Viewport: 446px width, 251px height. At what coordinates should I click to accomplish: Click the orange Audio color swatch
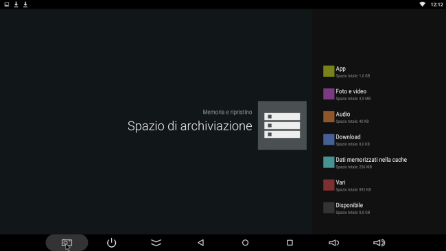tap(329, 117)
